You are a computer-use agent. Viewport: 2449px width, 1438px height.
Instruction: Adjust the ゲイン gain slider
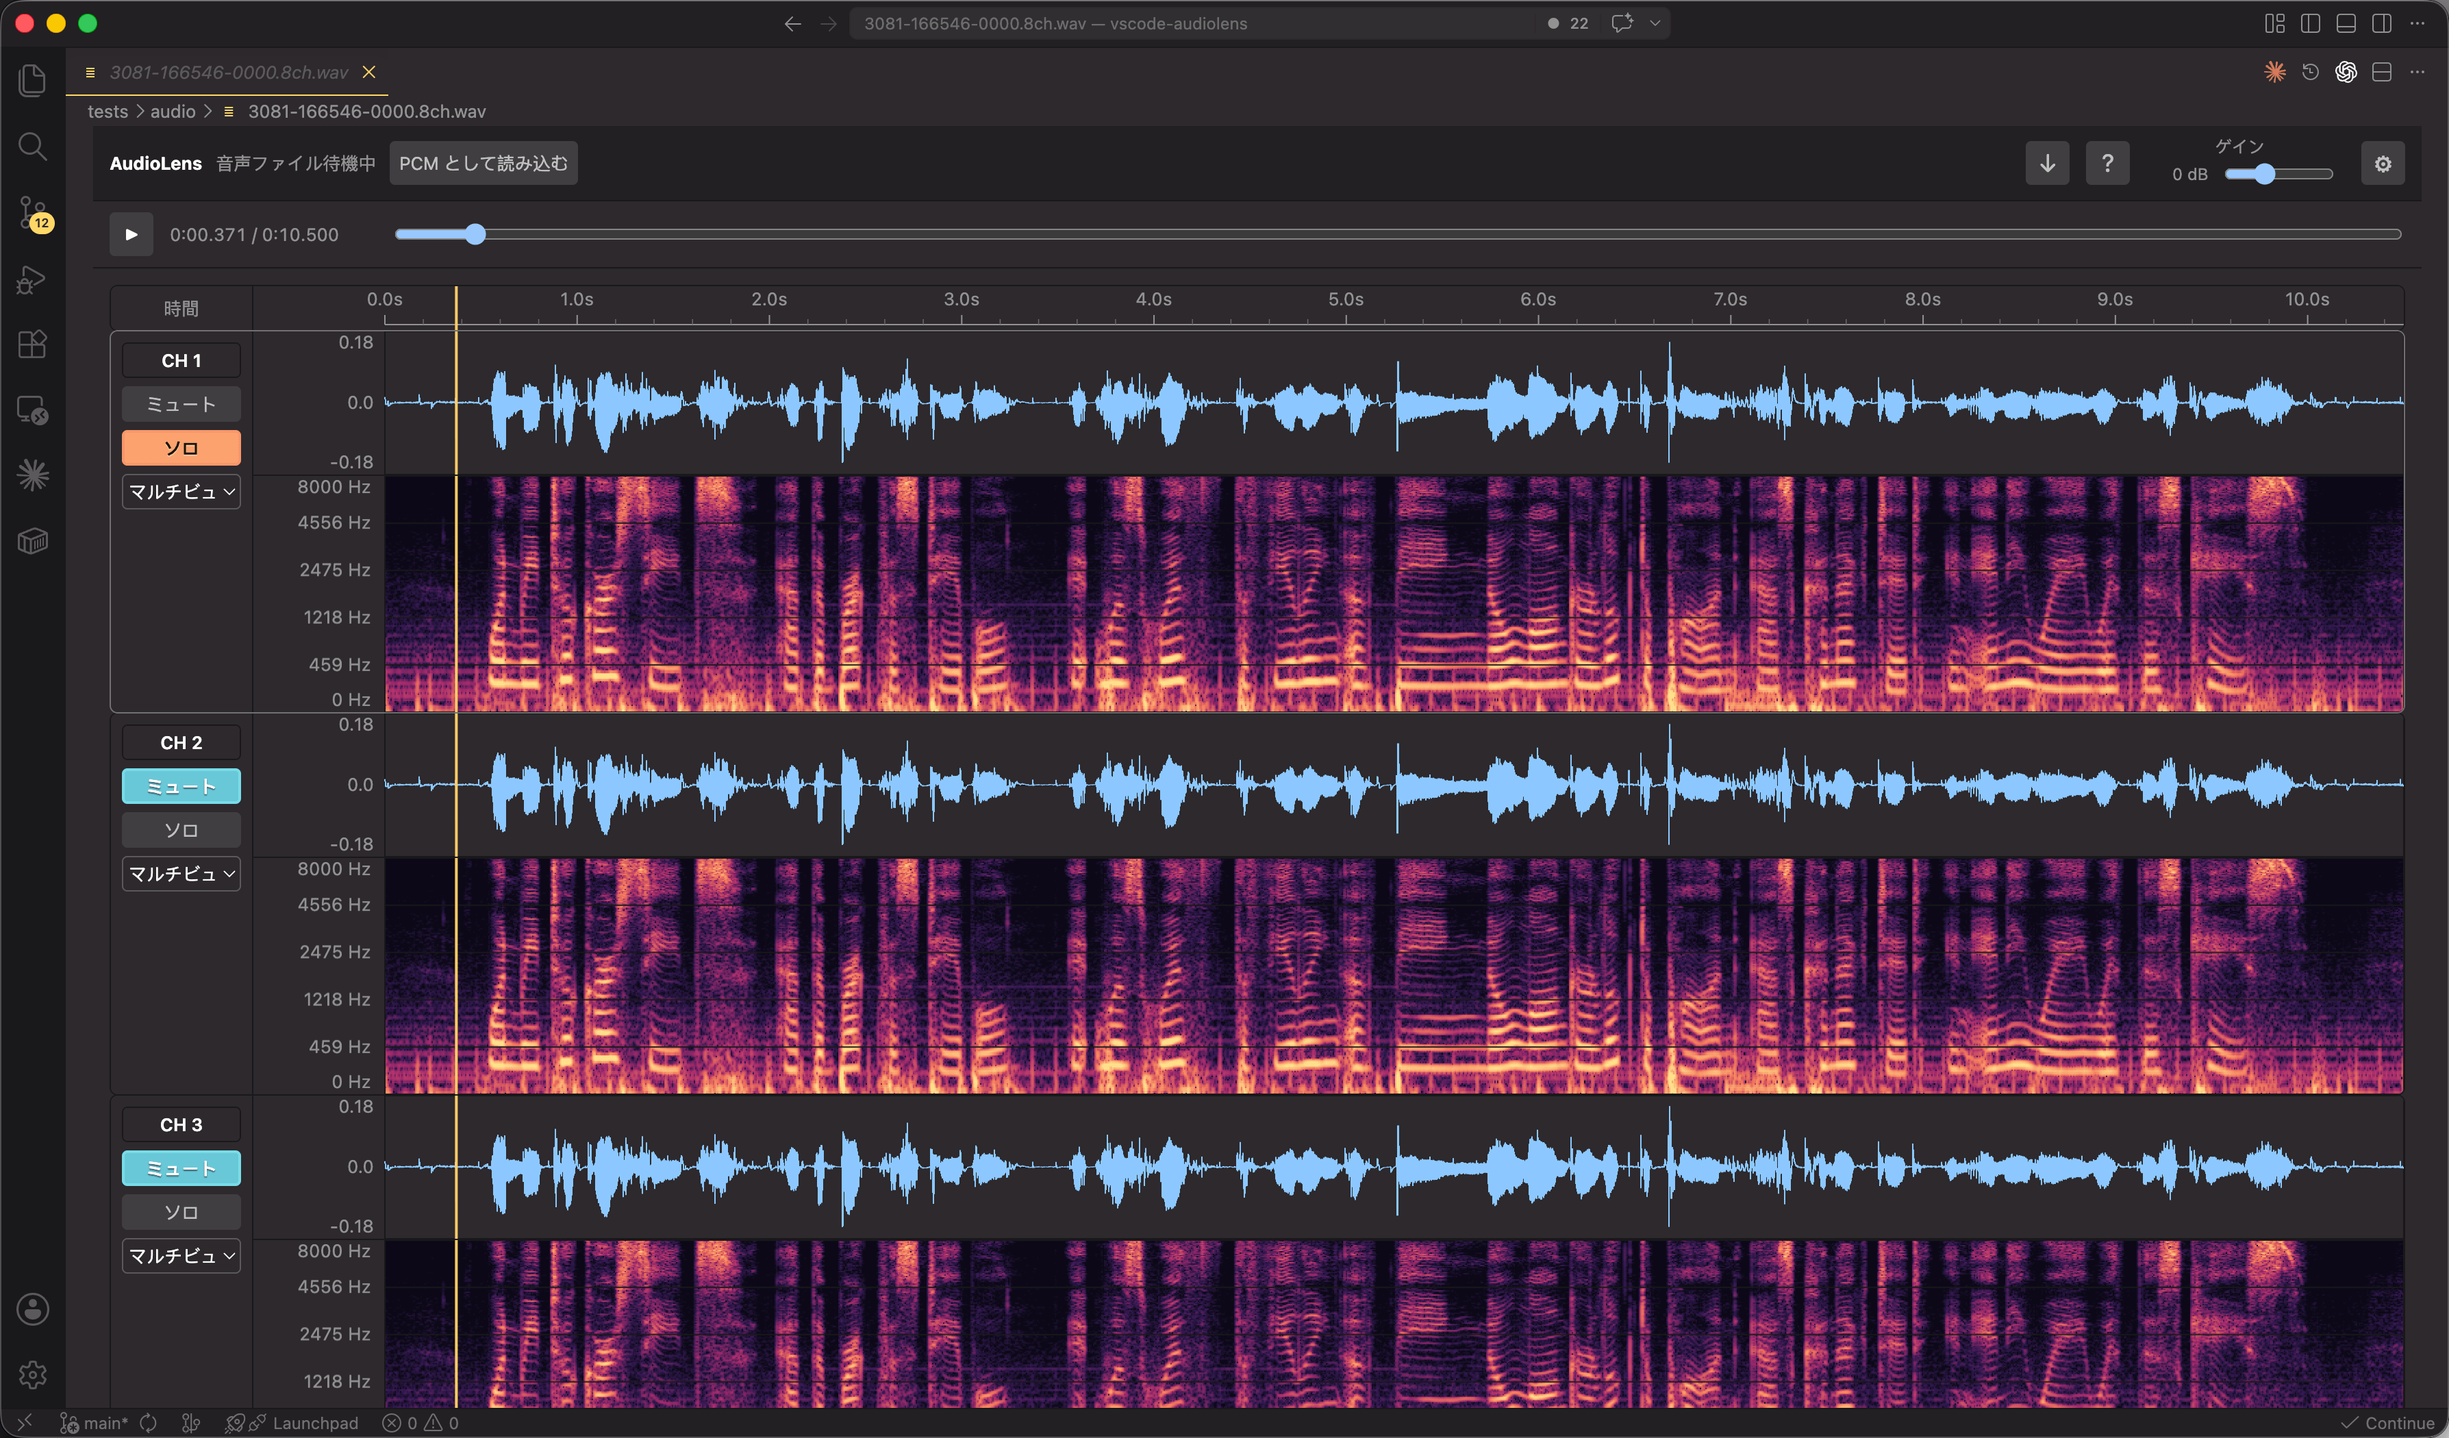(2279, 174)
